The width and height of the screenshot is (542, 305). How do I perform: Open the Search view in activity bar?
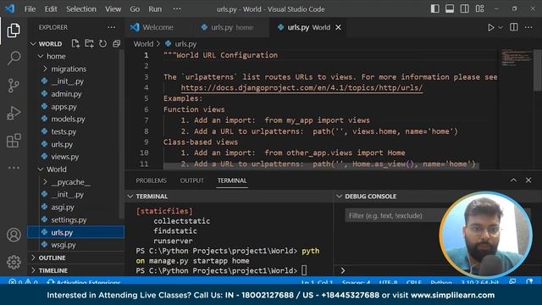coord(14,58)
